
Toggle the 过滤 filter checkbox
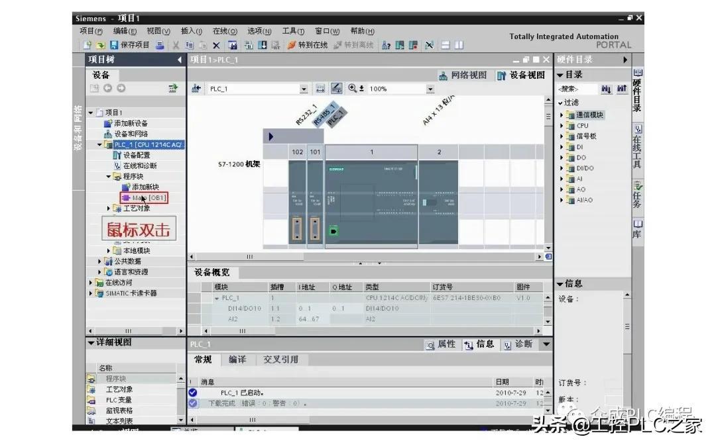tap(560, 103)
